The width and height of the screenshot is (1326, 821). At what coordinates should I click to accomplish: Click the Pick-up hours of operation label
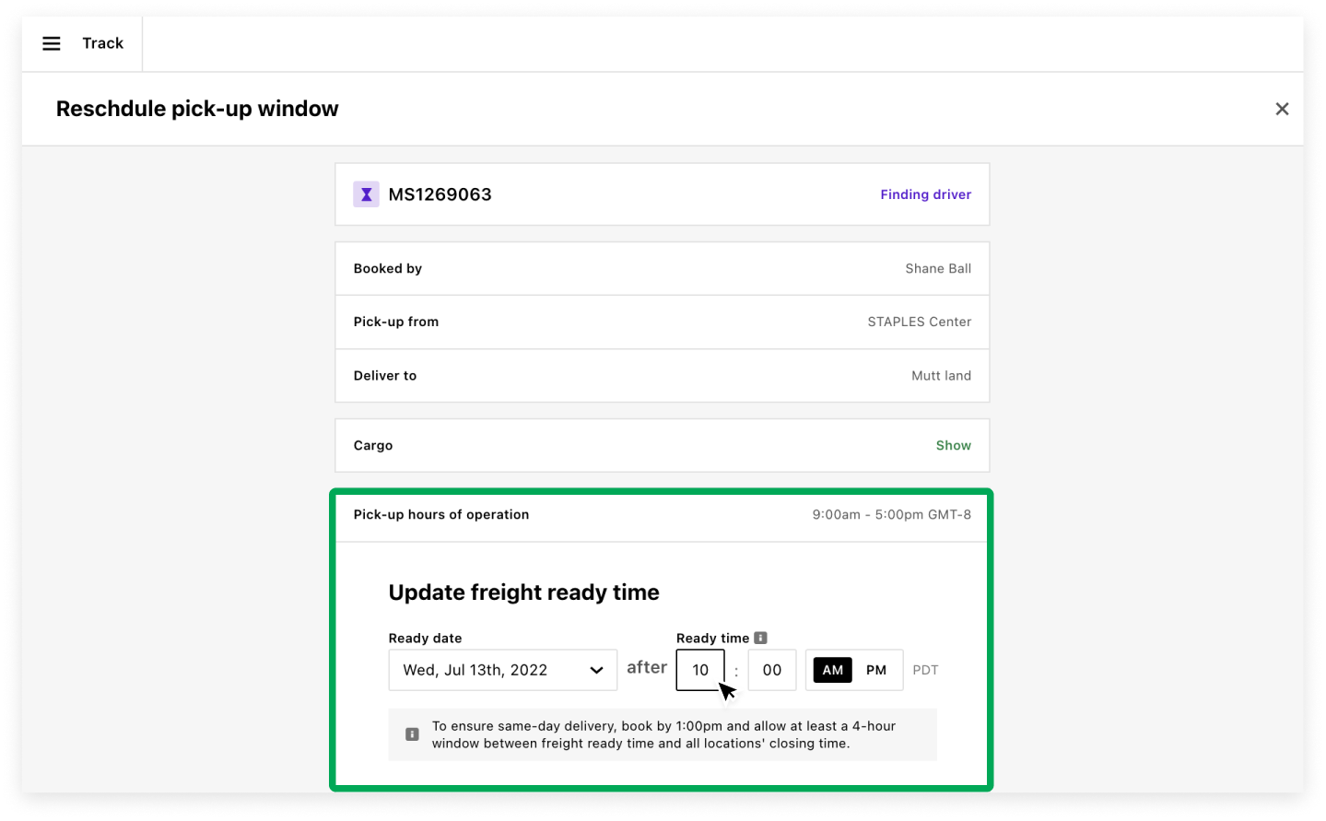(x=441, y=514)
